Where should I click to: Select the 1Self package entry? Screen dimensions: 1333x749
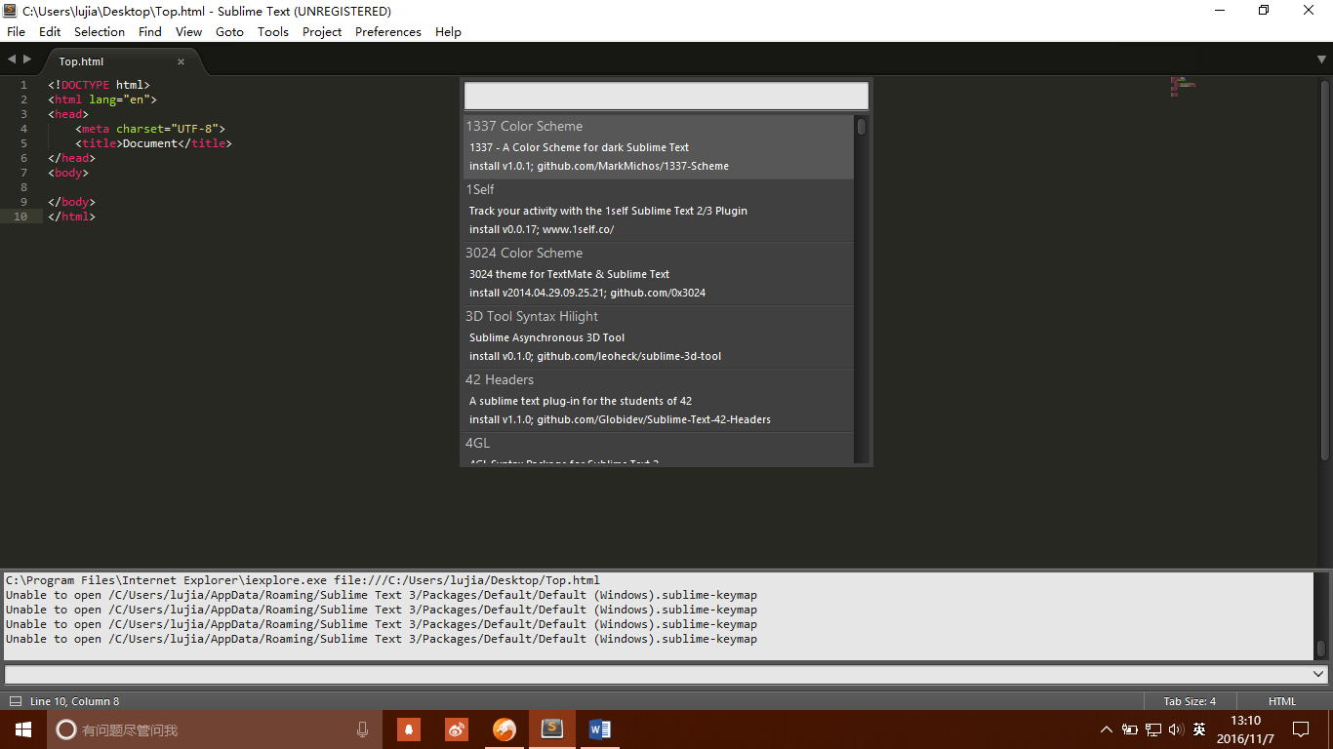pos(658,210)
